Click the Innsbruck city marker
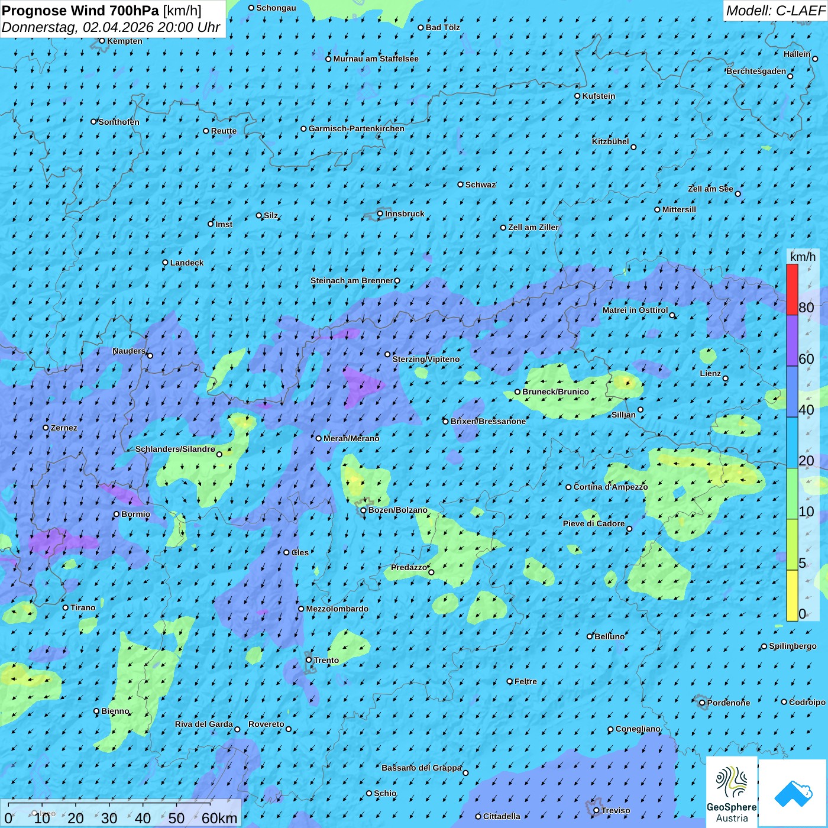Screen dimensions: 828x828 (x=380, y=214)
